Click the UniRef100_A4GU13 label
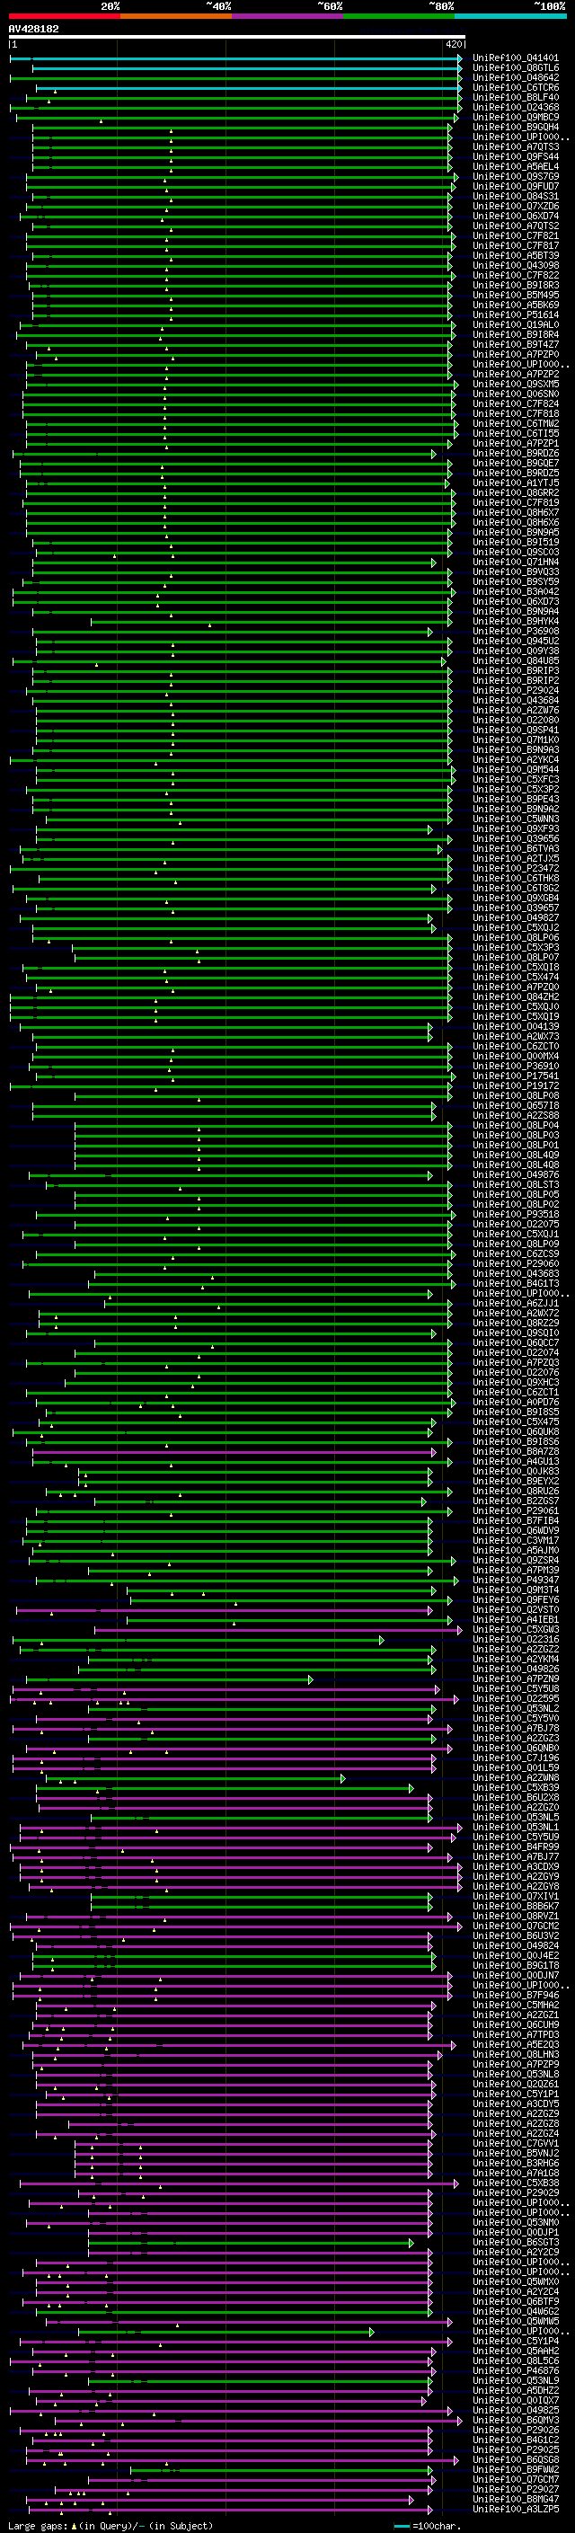This screenshot has height=2533, width=575. (516, 1461)
